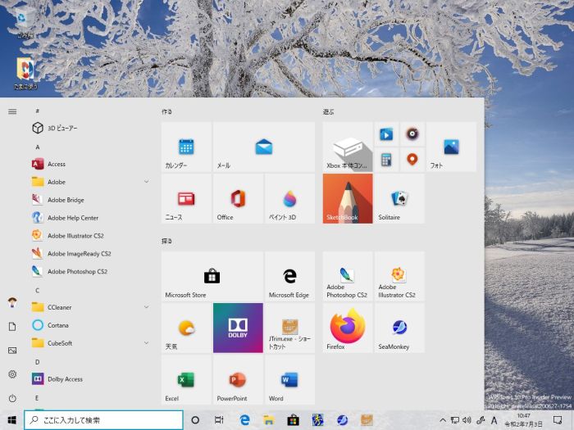Open Solitaire game tile
574x430 pixels.
point(399,198)
